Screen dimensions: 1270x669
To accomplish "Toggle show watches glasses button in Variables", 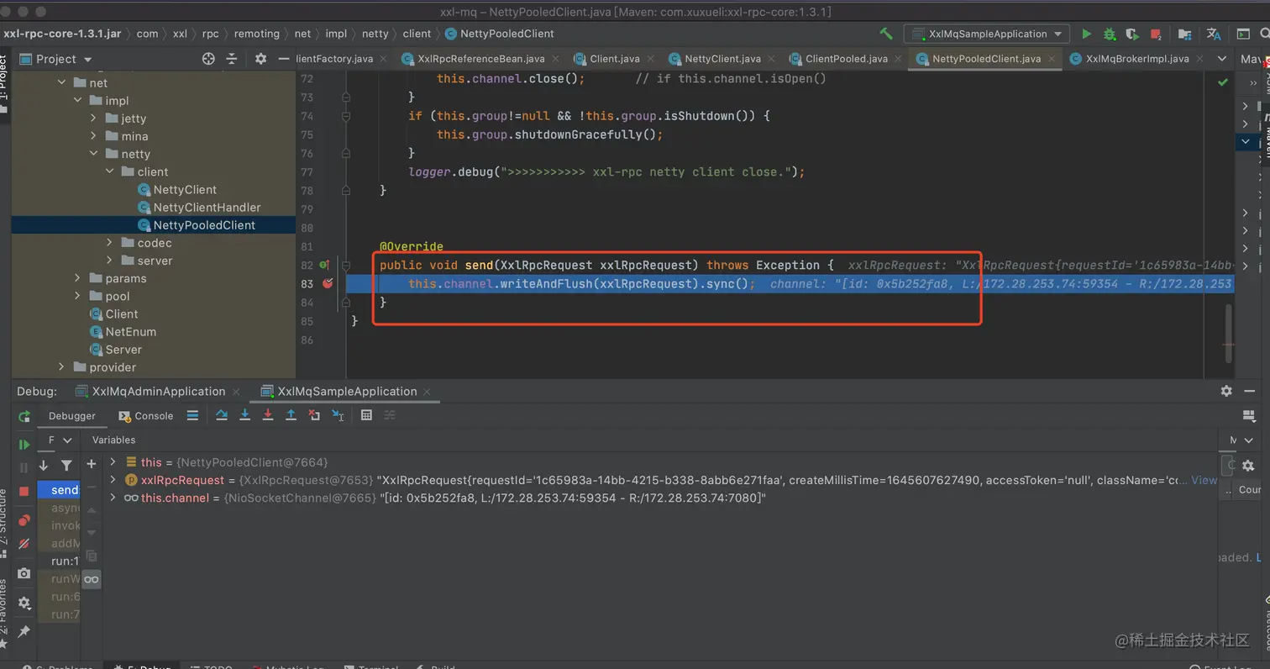I will click(x=92, y=579).
